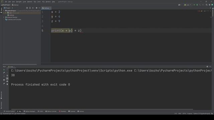Open Project panel options gear
This screenshot has height=120, width=214.
point(36,8)
